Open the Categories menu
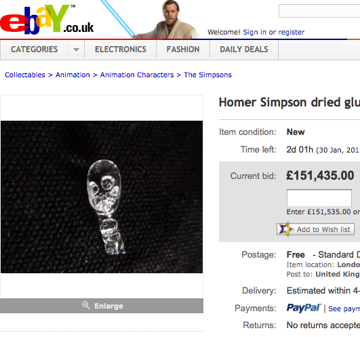 [x=34, y=49]
